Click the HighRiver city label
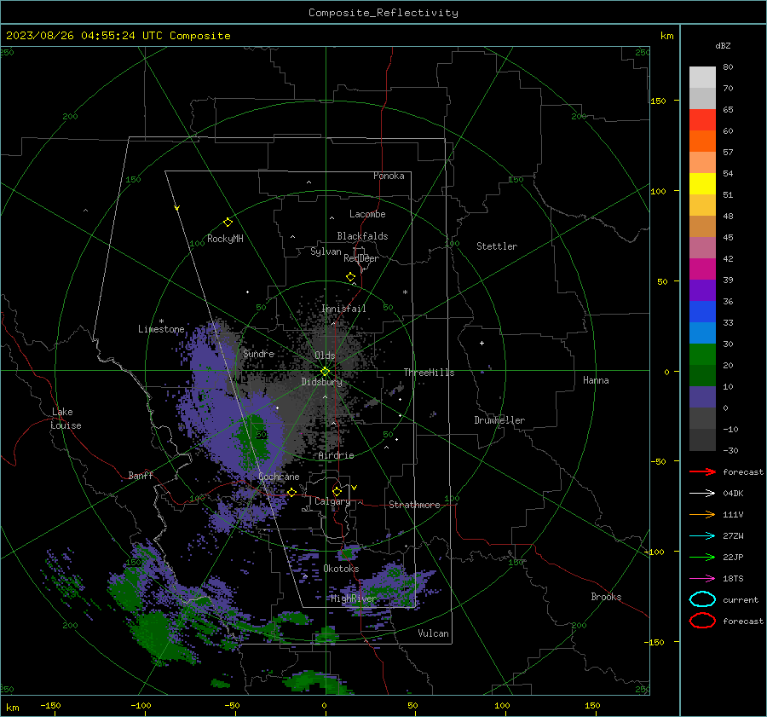 353,598
